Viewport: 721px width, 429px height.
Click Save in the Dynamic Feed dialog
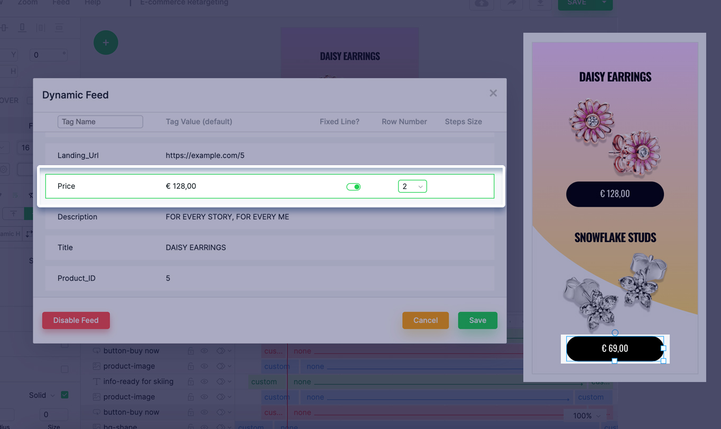click(477, 320)
